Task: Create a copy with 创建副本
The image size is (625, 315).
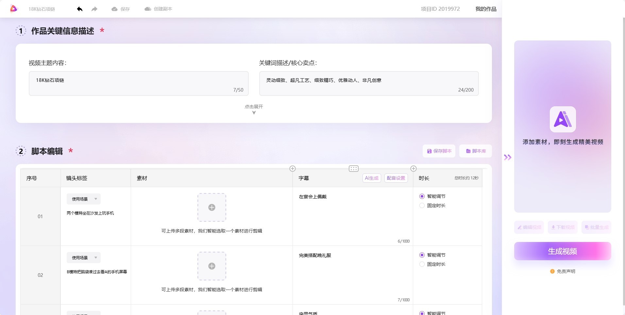Action: 158,9
